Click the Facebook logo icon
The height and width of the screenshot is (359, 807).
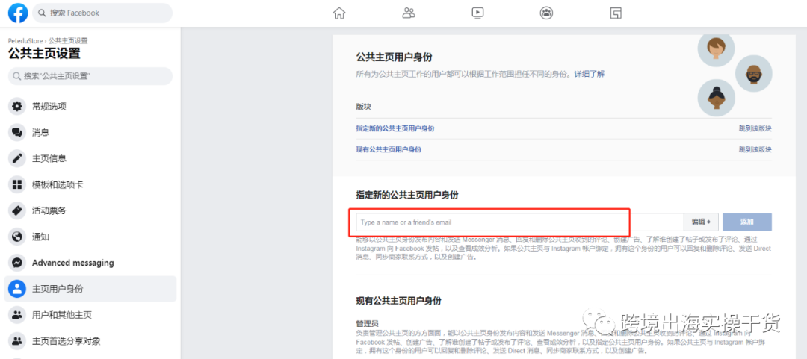click(x=18, y=13)
